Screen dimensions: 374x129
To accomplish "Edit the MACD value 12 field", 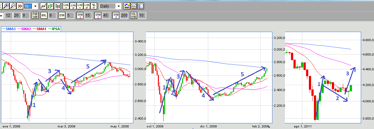I will [8, 15].
